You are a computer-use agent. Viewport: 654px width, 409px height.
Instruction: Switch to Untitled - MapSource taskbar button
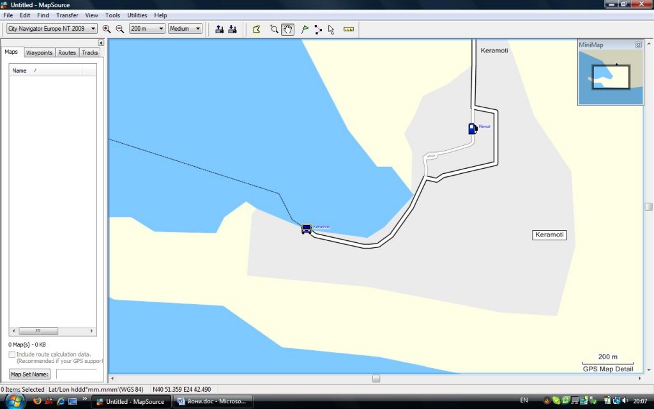(x=131, y=401)
